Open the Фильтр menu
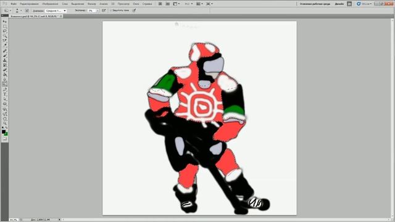Image resolution: width=395 pixels, height=222 pixels. click(92, 4)
